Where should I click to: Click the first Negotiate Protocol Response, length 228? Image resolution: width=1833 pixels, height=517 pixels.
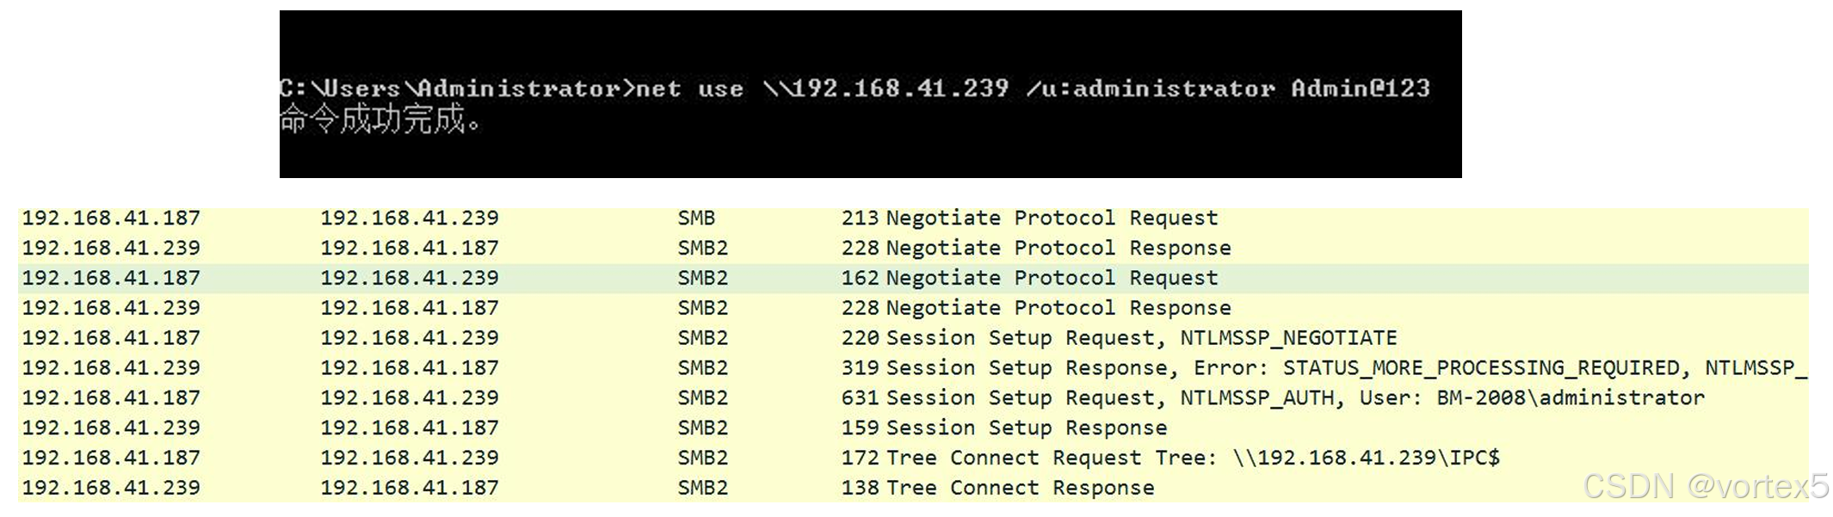point(913,249)
